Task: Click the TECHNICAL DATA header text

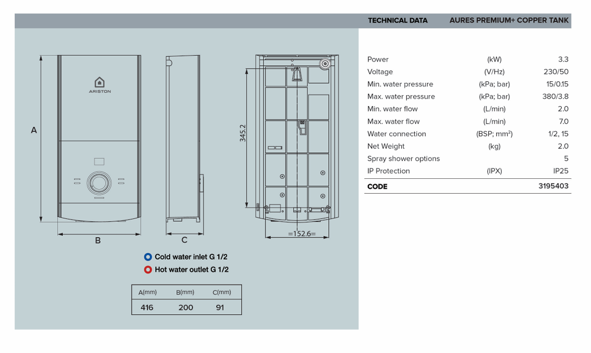Action: [398, 21]
